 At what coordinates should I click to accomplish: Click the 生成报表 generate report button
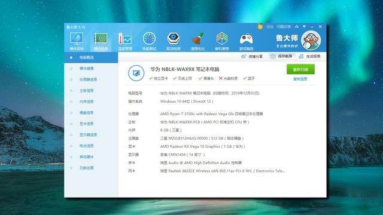tap(310, 56)
